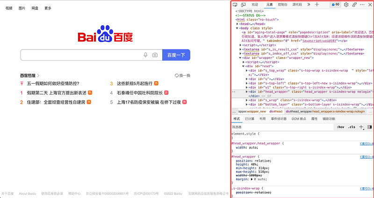Switch to the 欢迎 tab
374x198 pixels.
click(x=255, y=5)
